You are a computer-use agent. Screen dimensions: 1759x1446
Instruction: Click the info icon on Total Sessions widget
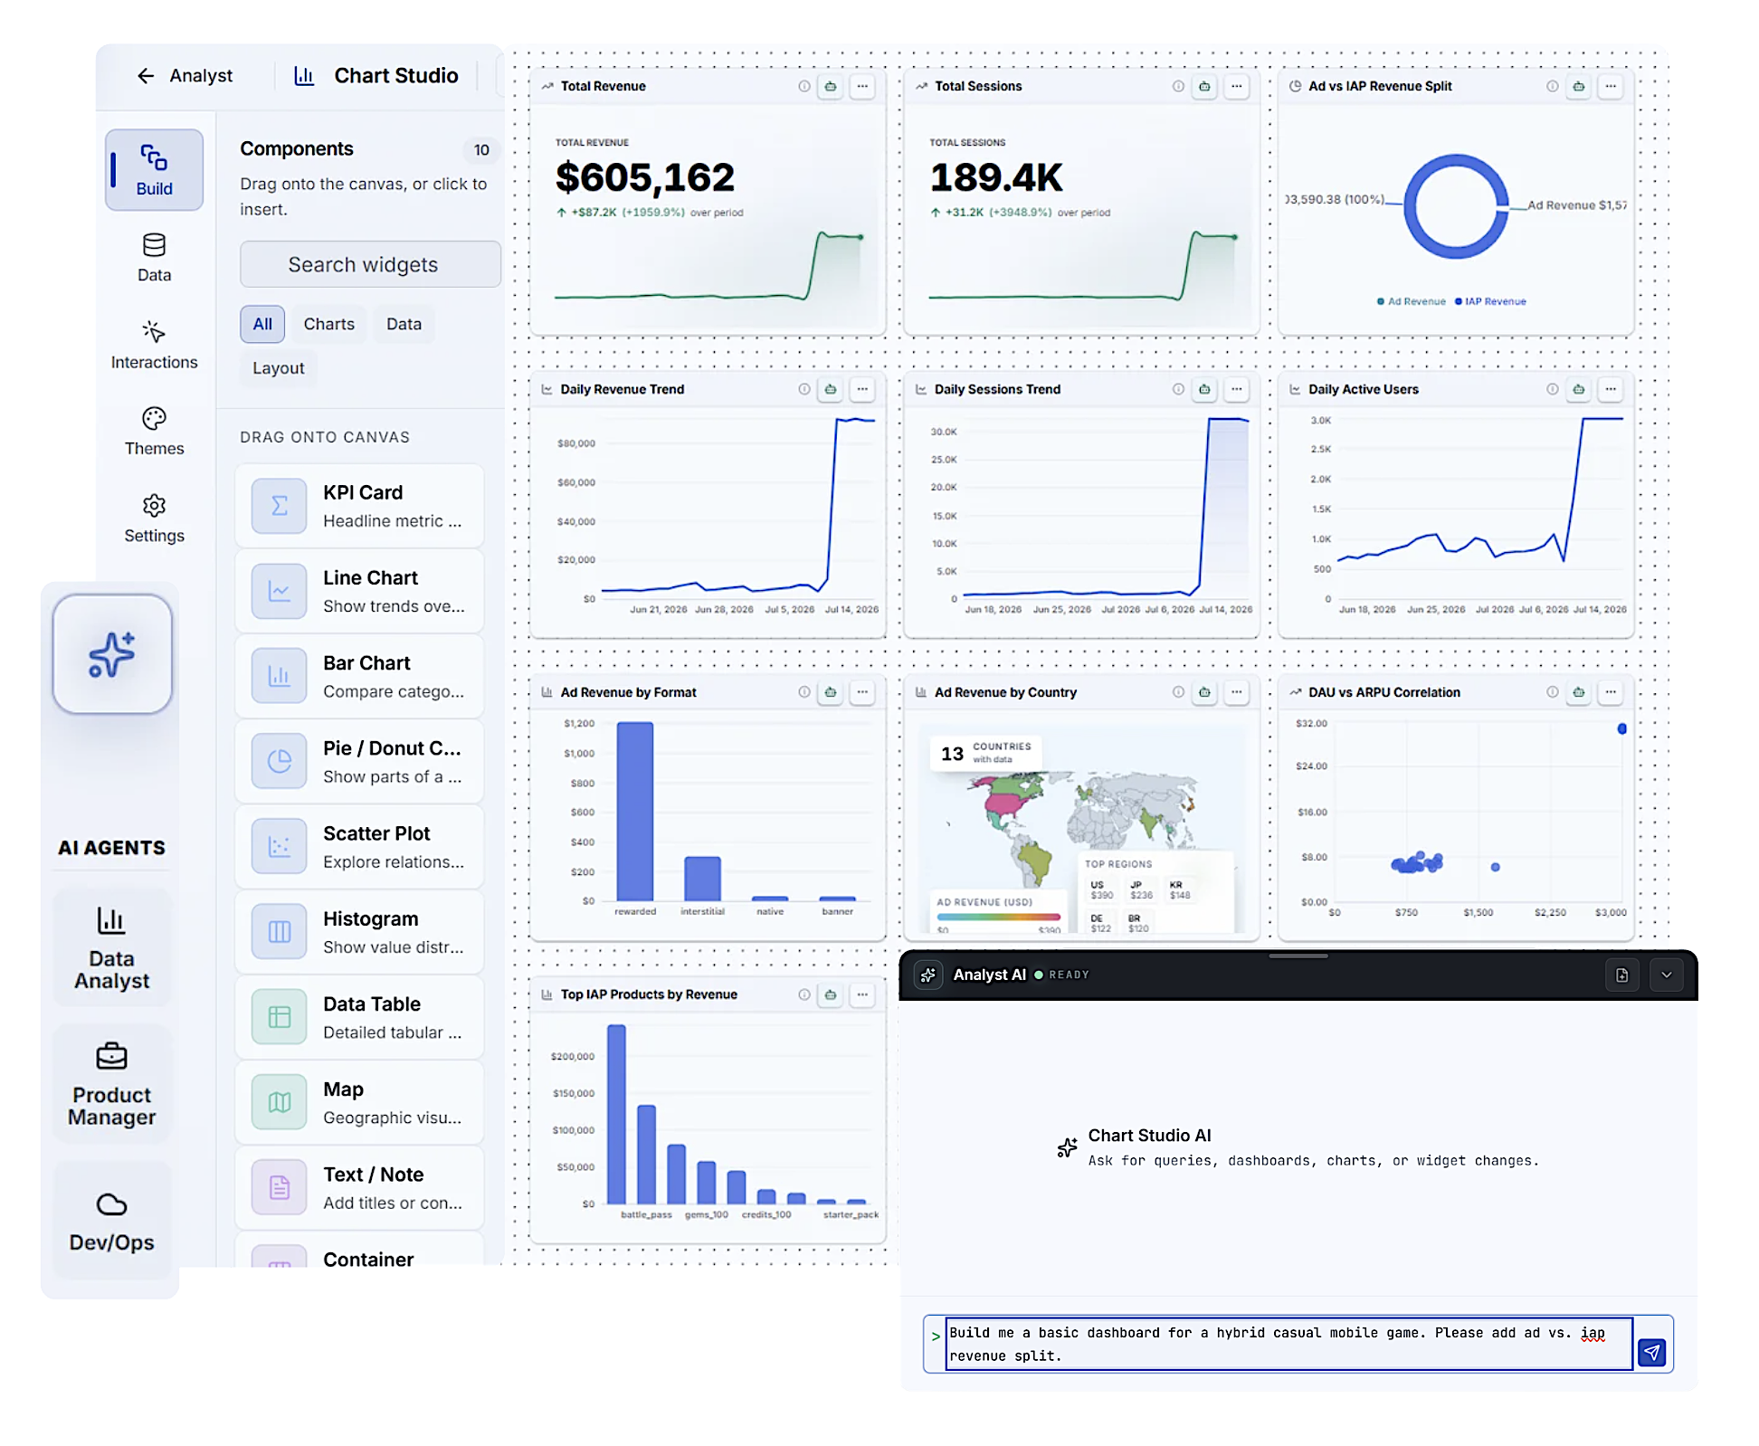click(x=1178, y=86)
